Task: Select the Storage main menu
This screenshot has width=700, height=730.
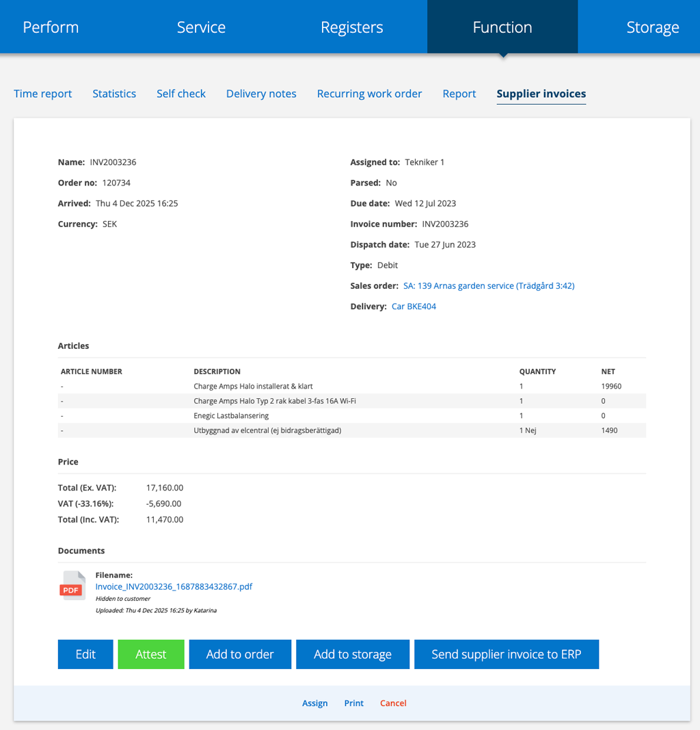Action: click(x=652, y=27)
